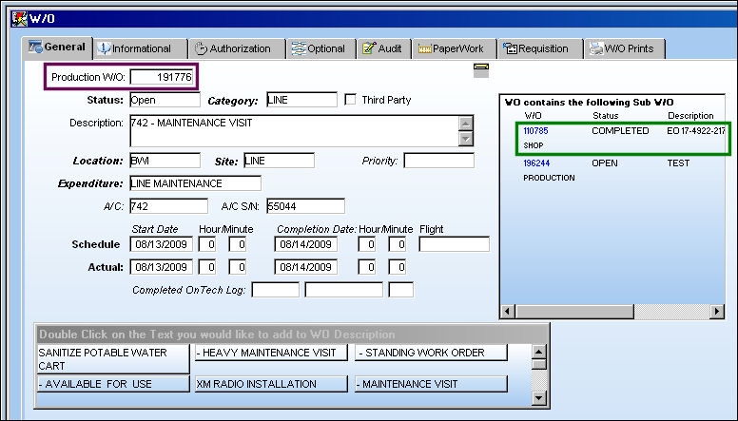The height and width of the screenshot is (421, 738).
Task: Open the PaperWork tab
Action: click(455, 48)
